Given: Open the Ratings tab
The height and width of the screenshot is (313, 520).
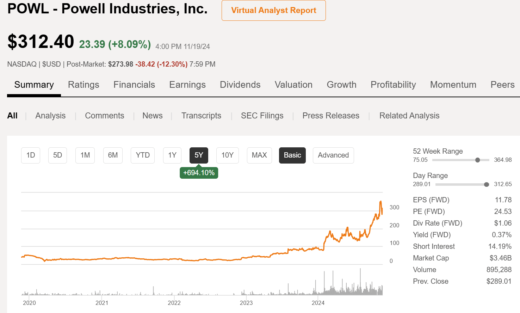Looking at the screenshot, I should (x=83, y=85).
